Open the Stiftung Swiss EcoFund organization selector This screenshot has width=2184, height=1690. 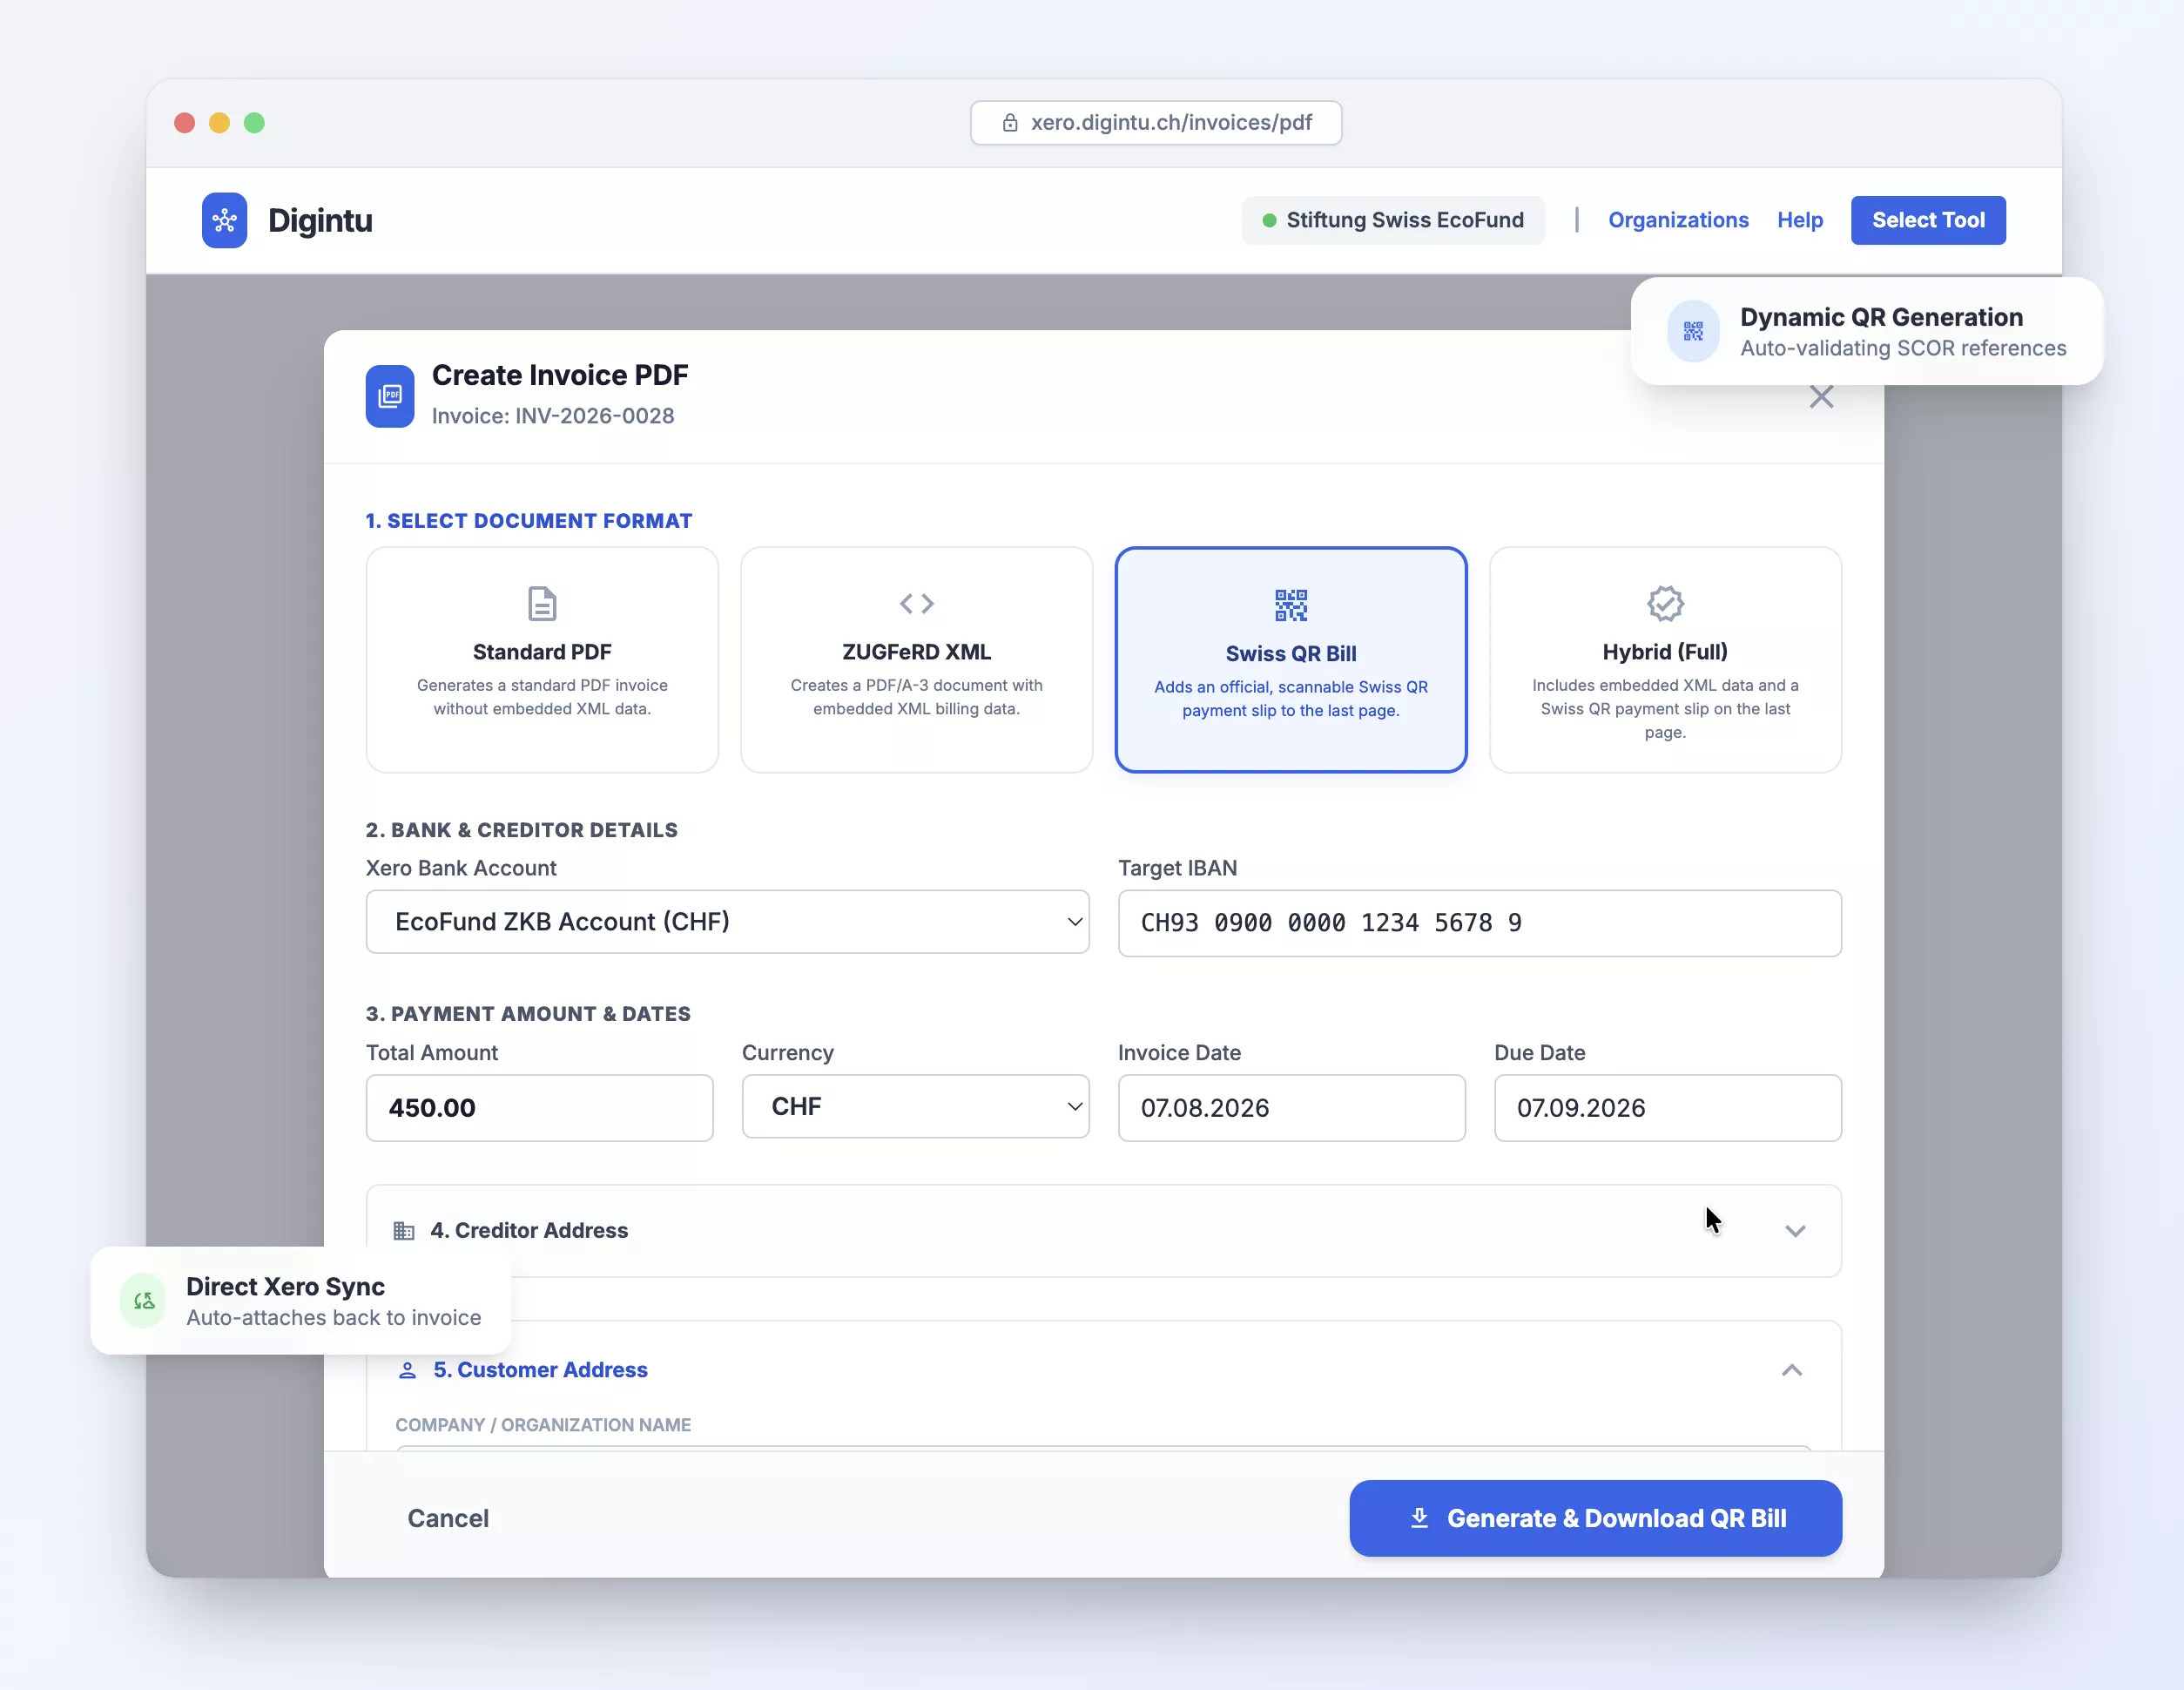1393,220
